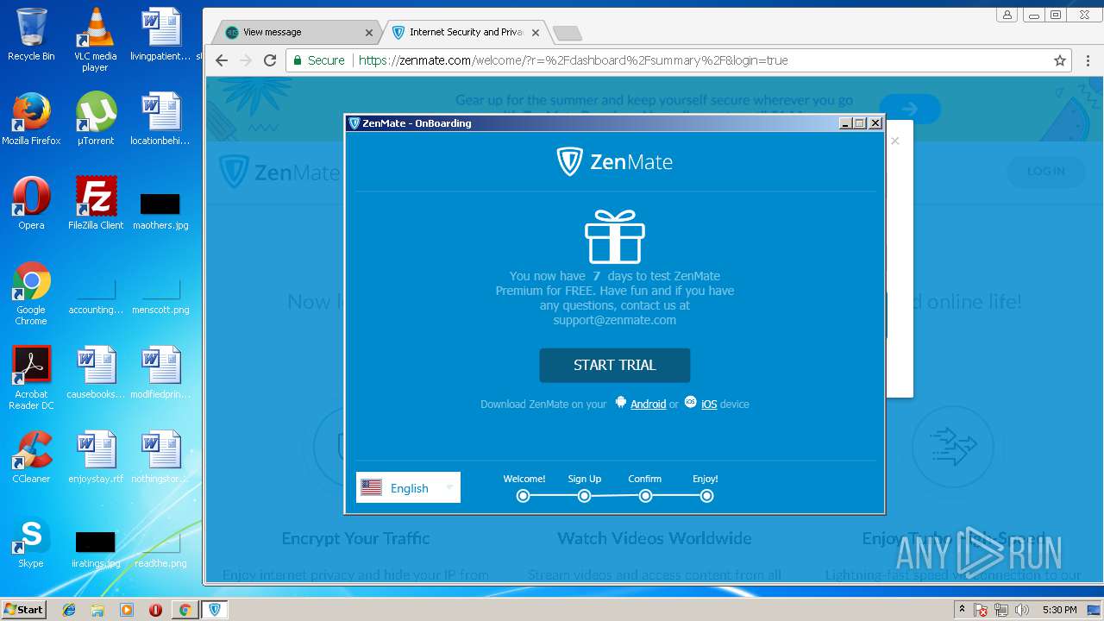Open the Opera desktop shortcut
The width and height of the screenshot is (1104, 621).
point(31,203)
